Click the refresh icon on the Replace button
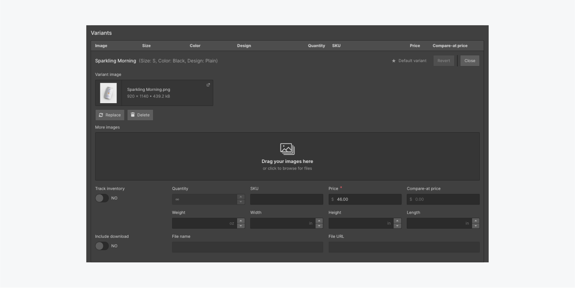Image resolution: width=575 pixels, height=288 pixels. (102, 115)
